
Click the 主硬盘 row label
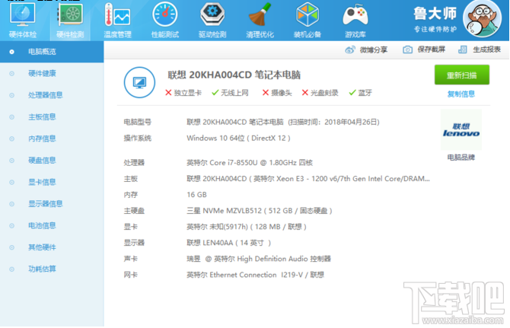pos(134,211)
